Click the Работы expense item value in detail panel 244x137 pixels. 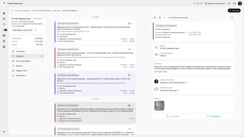point(163,56)
